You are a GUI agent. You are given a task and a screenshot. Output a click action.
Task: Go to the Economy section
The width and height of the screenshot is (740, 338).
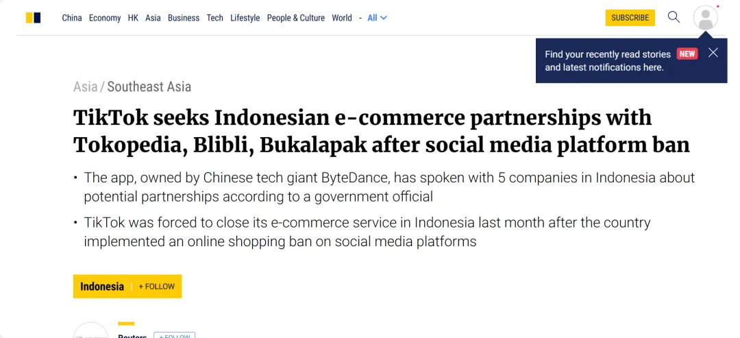point(105,18)
